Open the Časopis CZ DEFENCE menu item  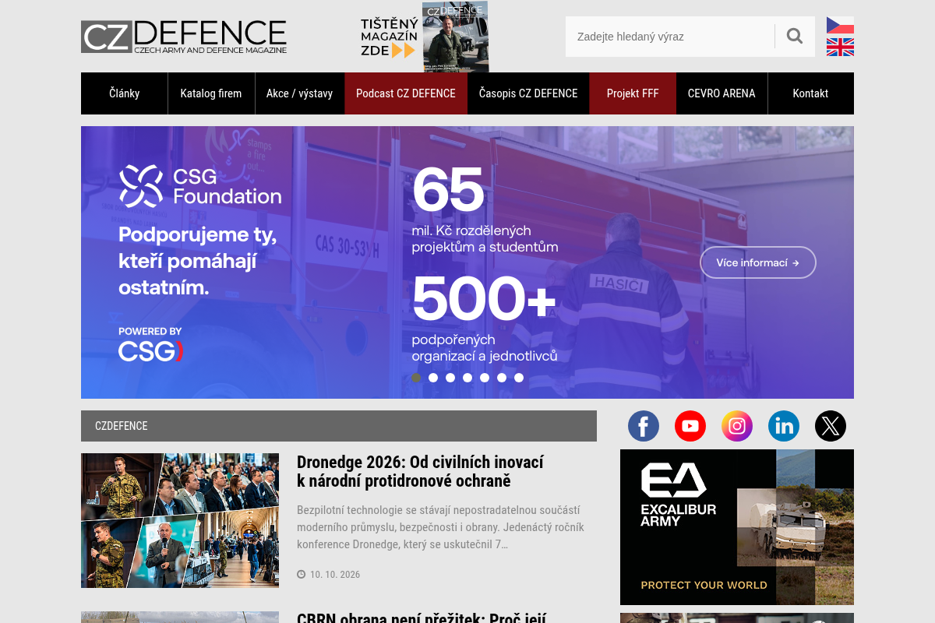click(x=528, y=93)
